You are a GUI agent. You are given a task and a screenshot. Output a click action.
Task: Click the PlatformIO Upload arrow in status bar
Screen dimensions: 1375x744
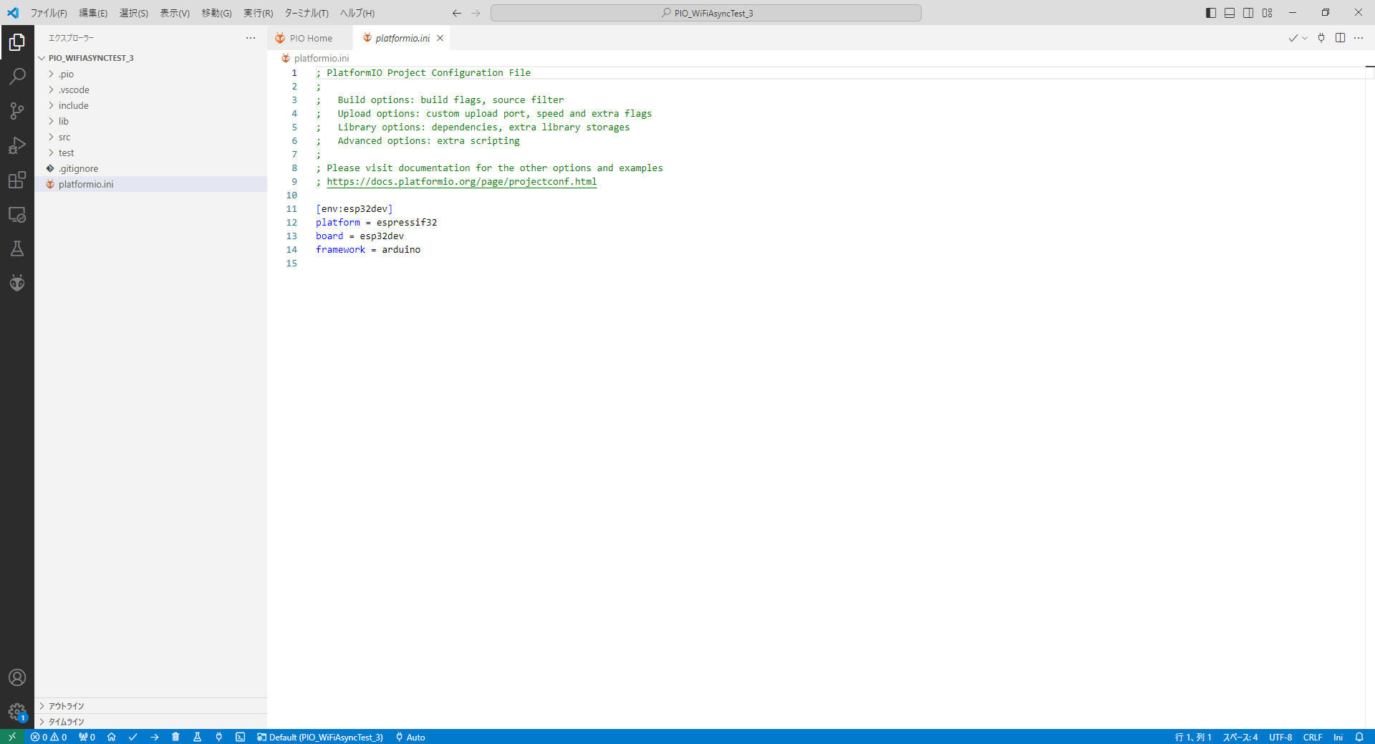coord(154,737)
